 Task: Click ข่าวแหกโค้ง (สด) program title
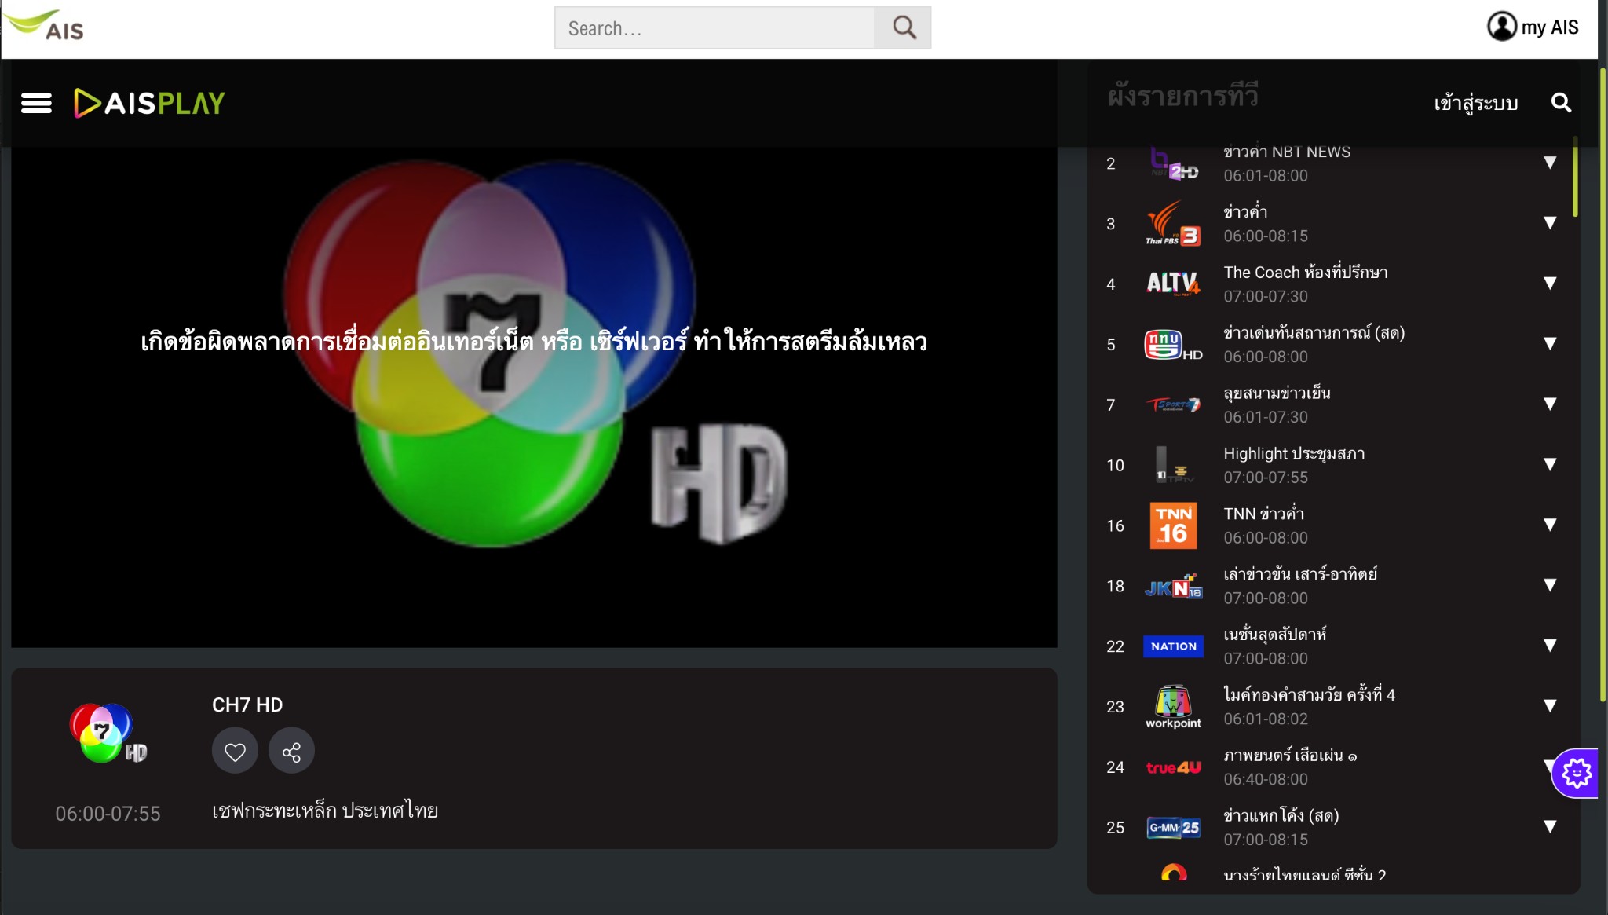pyautogui.click(x=1281, y=815)
